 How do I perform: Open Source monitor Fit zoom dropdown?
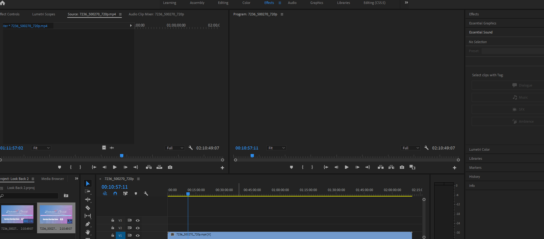[41, 148]
